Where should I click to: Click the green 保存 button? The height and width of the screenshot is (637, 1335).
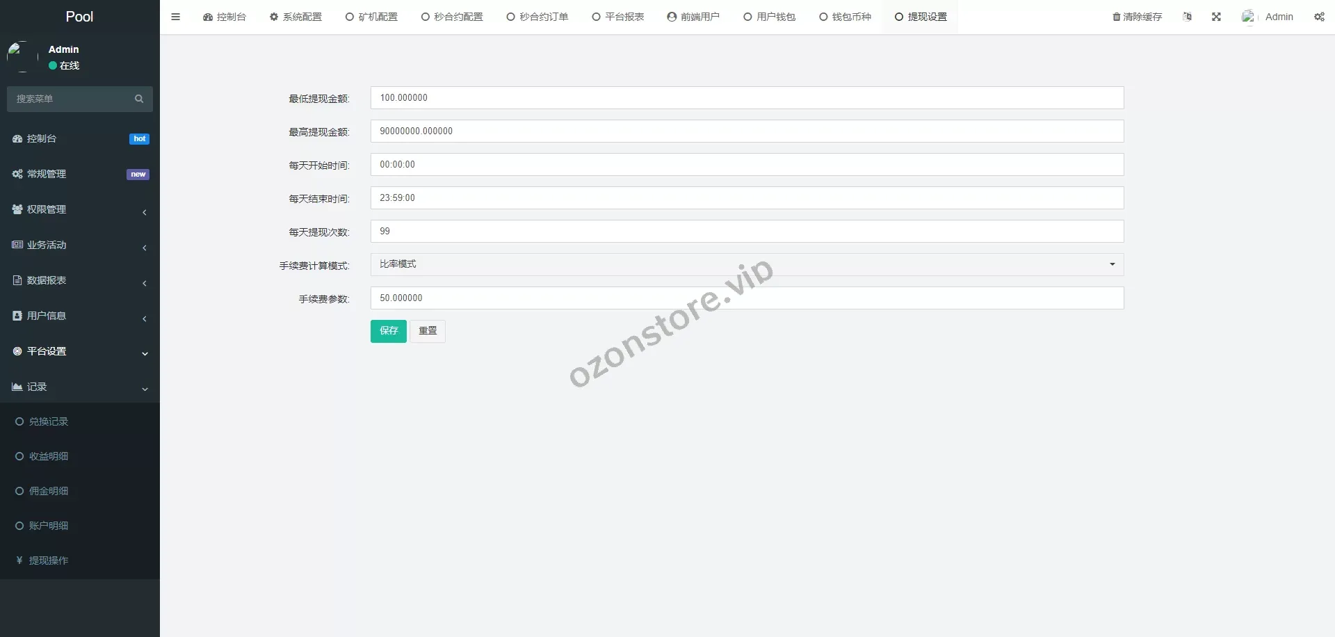click(x=388, y=331)
